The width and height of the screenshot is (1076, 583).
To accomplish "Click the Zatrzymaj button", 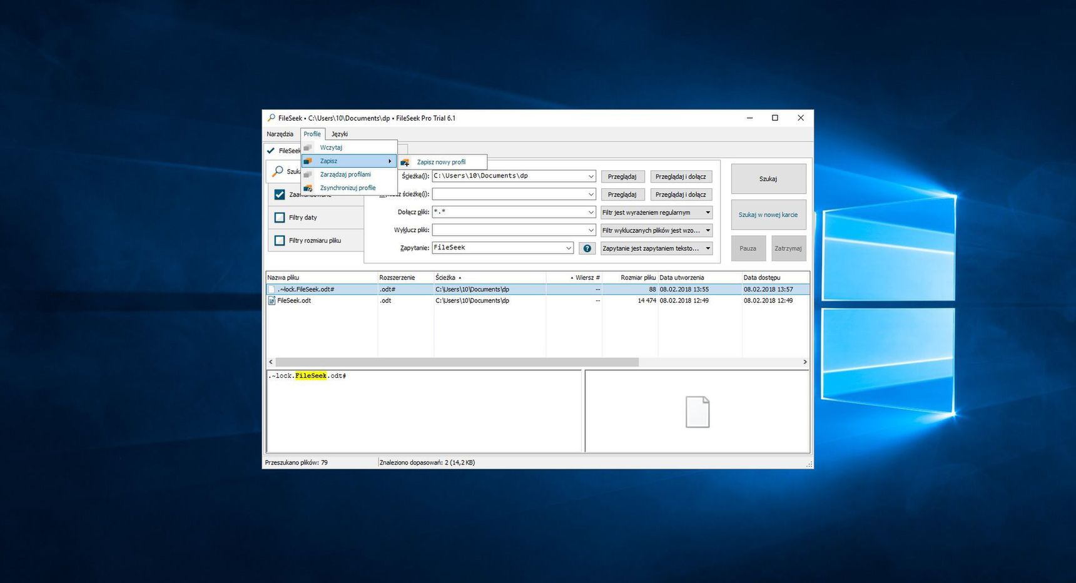I will click(x=788, y=248).
